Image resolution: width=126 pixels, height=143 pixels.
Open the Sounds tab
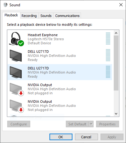coord(46,16)
